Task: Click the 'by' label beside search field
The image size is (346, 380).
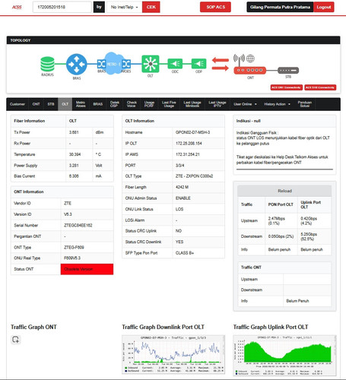Action: pyautogui.click(x=99, y=7)
